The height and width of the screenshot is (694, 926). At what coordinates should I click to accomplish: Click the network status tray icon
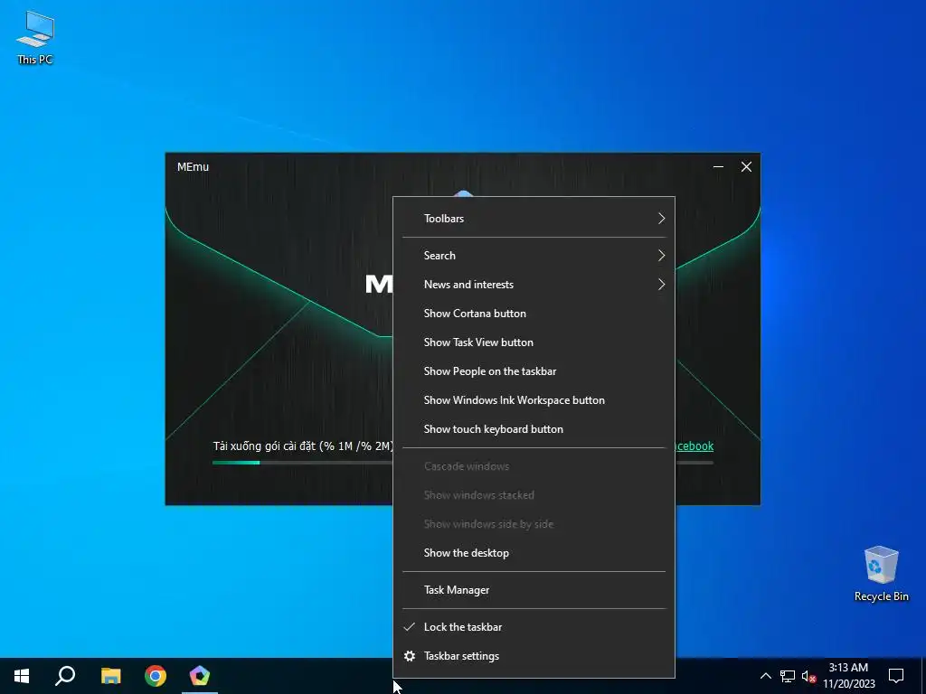[788, 676]
